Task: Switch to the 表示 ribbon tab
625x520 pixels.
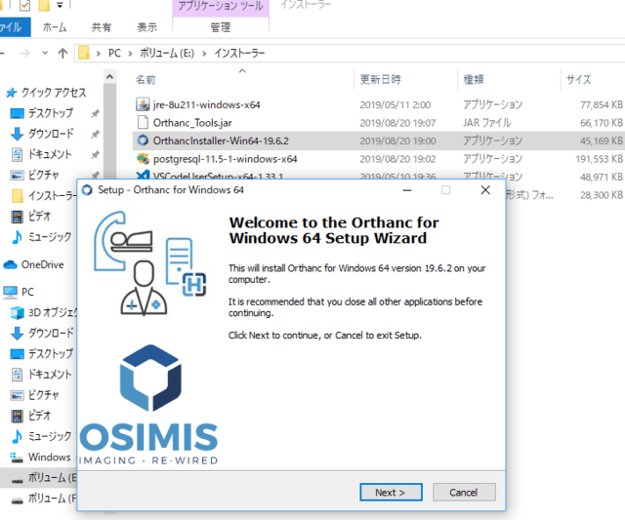Action: pyautogui.click(x=146, y=27)
